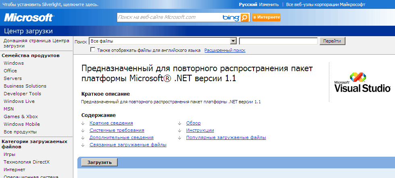Select Games & Xbox in the sidebar
395x178 pixels.
tap(21, 117)
